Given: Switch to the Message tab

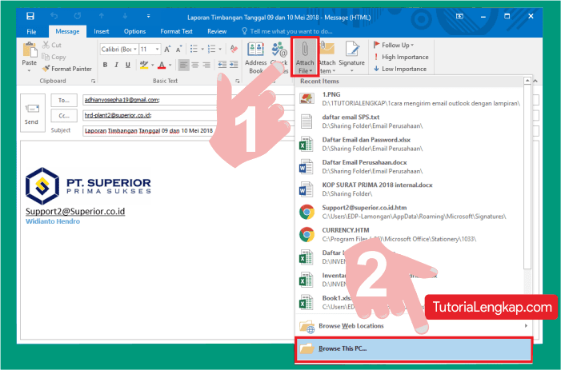Looking at the screenshot, I should [x=67, y=31].
